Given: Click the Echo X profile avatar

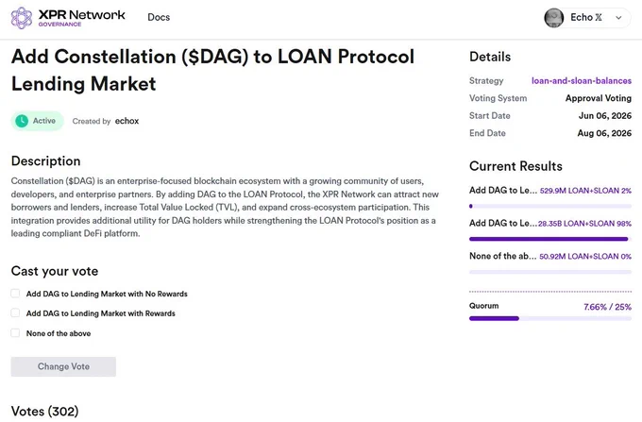Looking at the screenshot, I should [553, 18].
